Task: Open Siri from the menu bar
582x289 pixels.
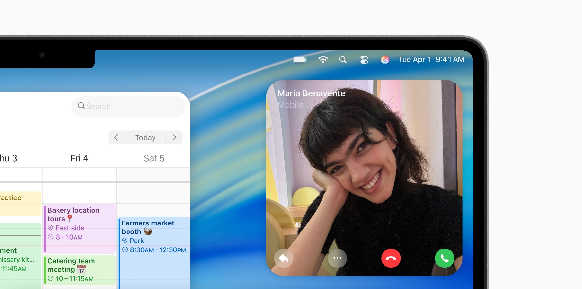Action: [385, 60]
